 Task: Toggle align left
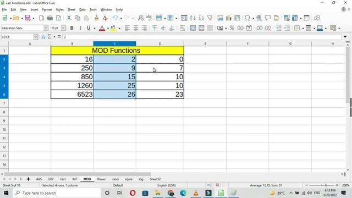click(x=127, y=28)
